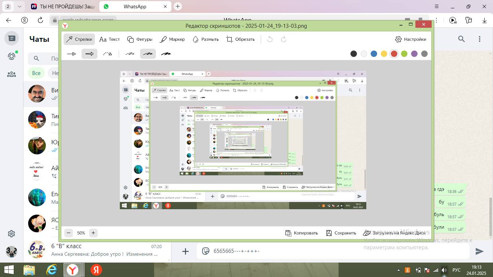
Task: Open WhatsApp conversation menu dots
Action: pos(480,39)
